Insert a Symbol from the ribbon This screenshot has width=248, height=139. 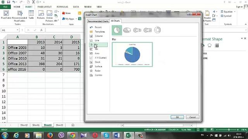226,16
